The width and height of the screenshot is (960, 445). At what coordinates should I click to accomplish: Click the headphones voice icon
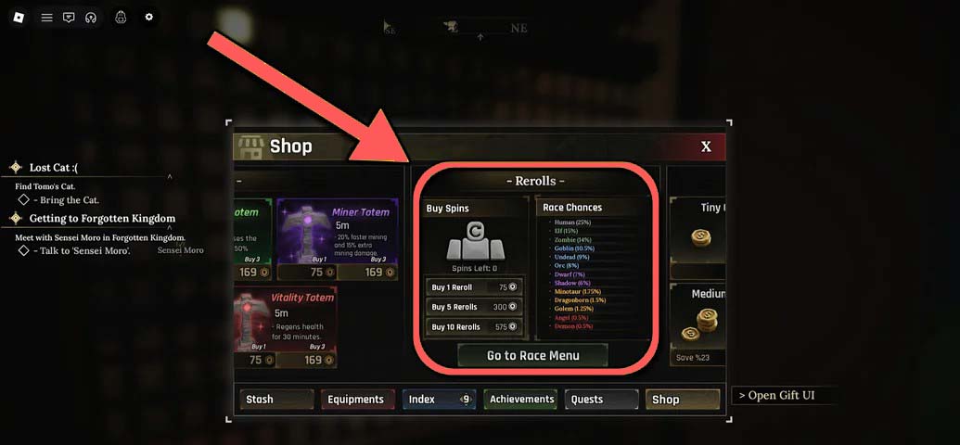[x=91, y=18]
